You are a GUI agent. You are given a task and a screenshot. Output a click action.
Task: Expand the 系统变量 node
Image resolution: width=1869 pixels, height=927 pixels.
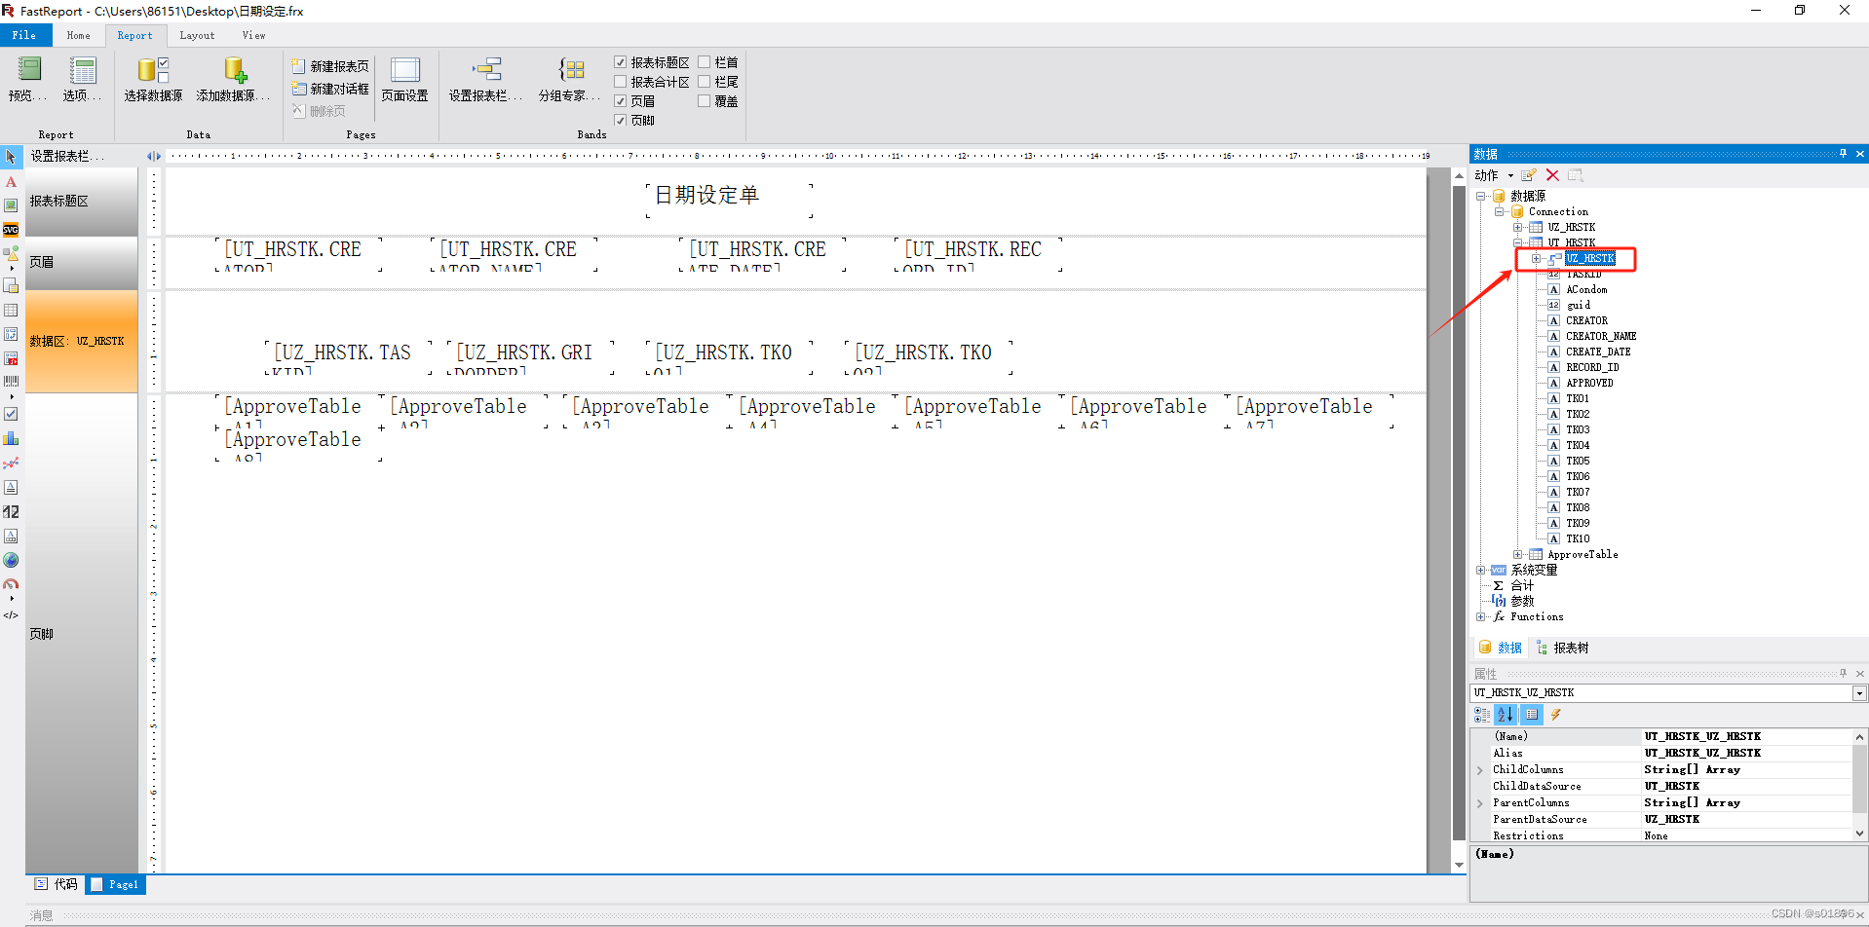[1481, 570]
